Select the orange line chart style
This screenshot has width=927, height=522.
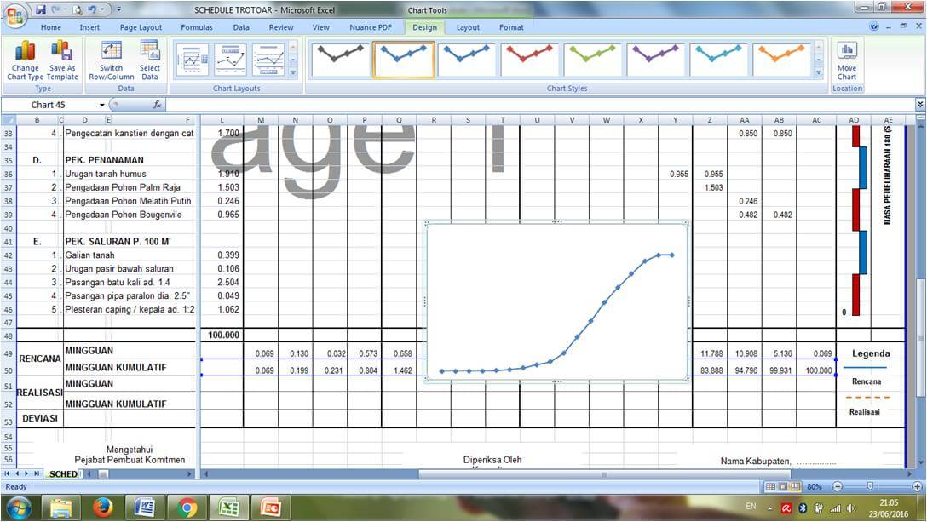point(780,58)
